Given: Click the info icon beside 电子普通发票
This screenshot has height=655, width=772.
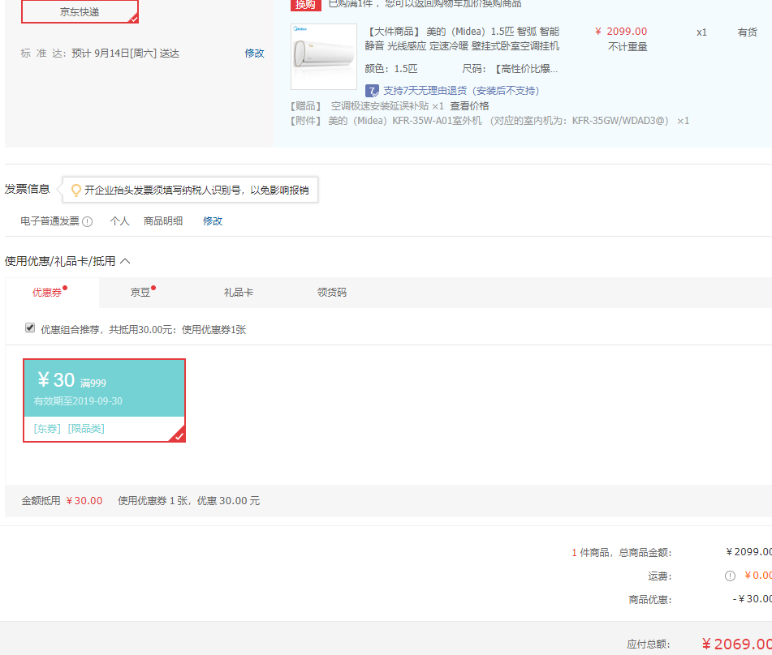Looking at the screenshot, I should point(87,222).
